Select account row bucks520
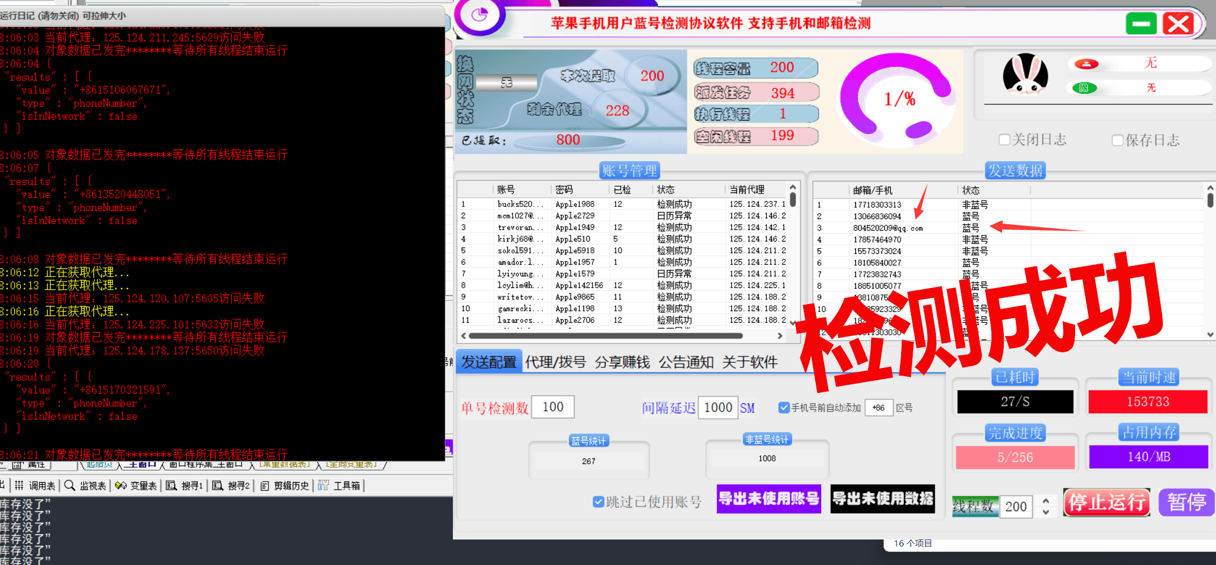The height and width of the screenshot is (565, 1216). 623,204
